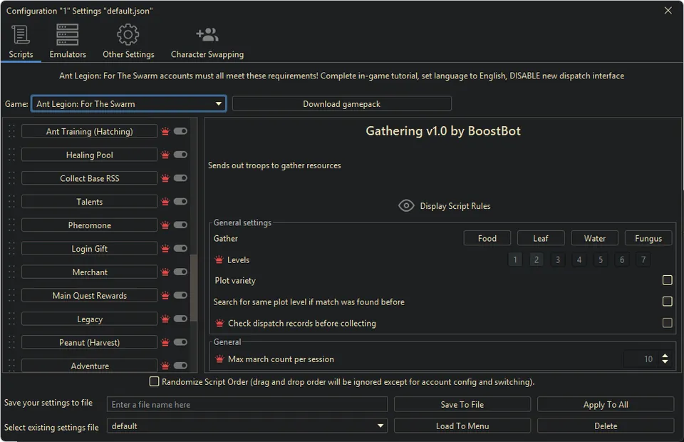Image resolution: width=684 pixels, height=442 pixels.
Task: Click the drag handle beside Login Gift
Action: [12, 248]
